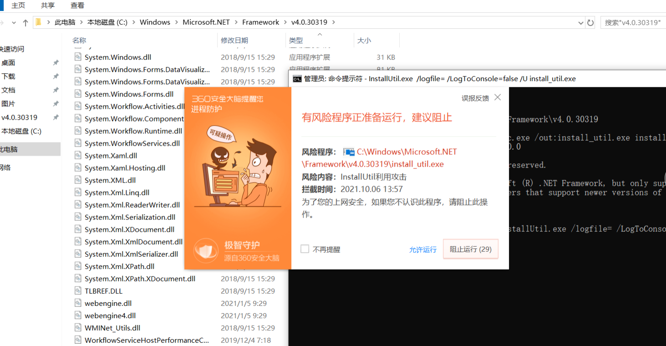This screenshot has height=346, width=666.
Task: Click the System.Xaml.dll file icon
Action: pos(78,156)
